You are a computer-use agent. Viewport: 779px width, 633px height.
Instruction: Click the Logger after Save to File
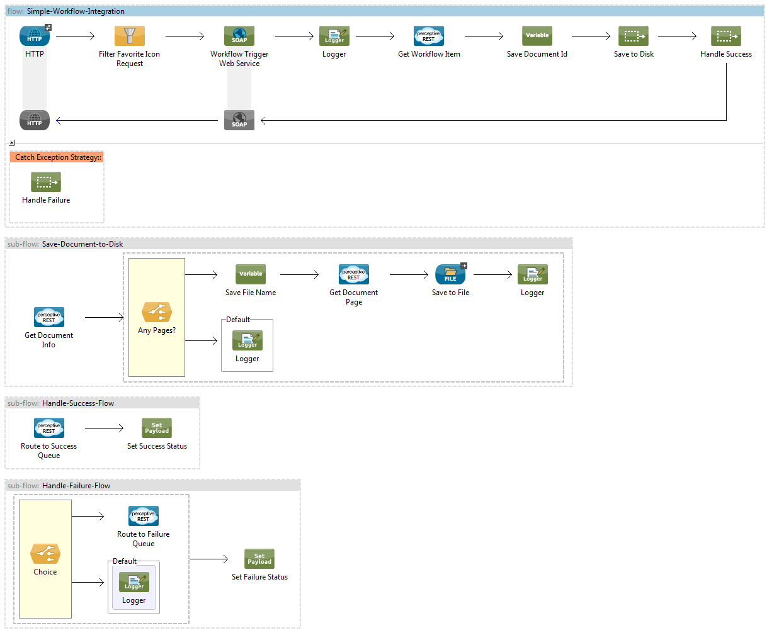tap(533, 274)
